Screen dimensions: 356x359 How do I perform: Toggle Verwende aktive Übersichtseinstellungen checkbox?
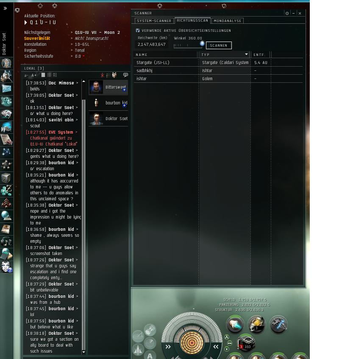pyautogui.click(x=138, y=31)
